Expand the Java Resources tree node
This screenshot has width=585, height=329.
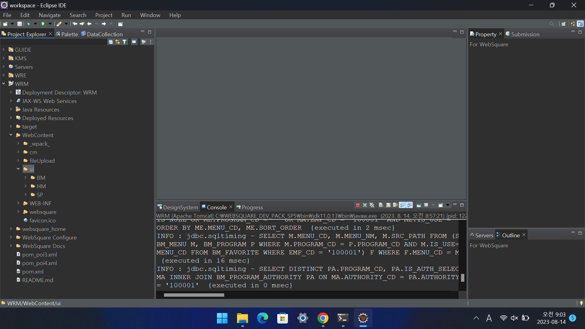pos(11,109)
